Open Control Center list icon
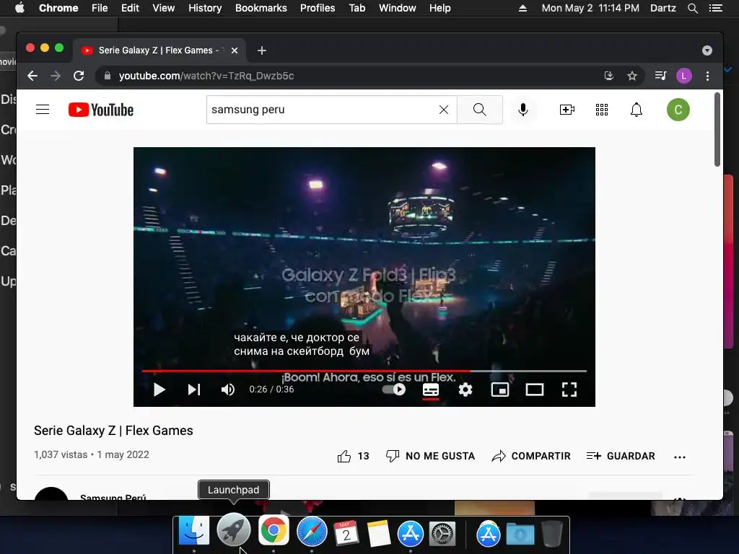 716,8
